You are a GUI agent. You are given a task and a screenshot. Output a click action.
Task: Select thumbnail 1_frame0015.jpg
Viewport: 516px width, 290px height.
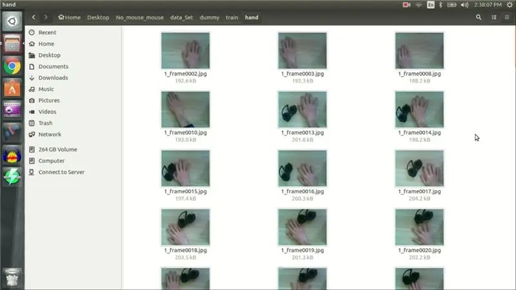(x=185, y=168)
